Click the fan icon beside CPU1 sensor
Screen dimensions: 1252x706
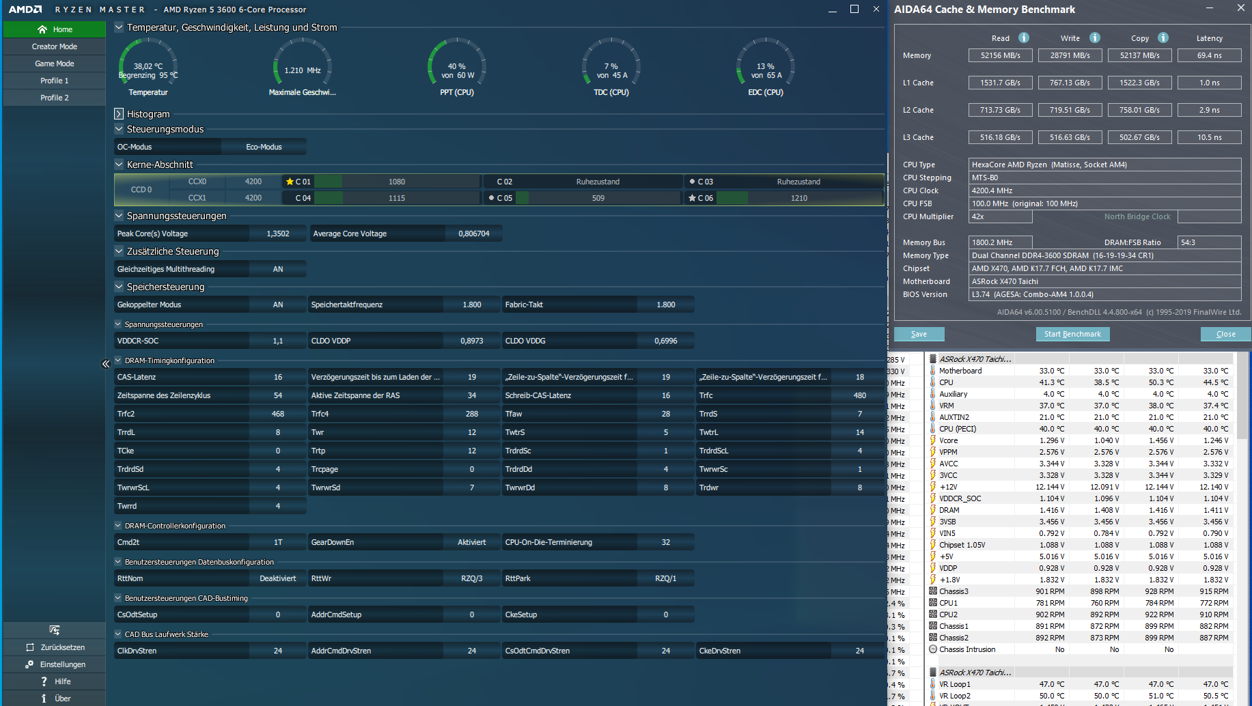click(x=933, y=603)
